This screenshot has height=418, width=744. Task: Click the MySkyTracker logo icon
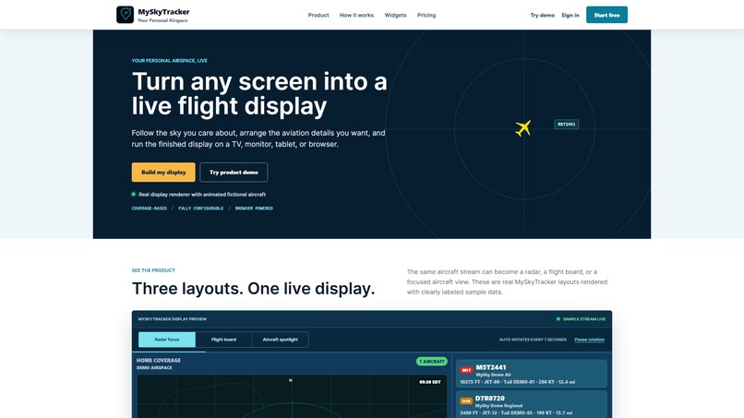tap(126, 15)
